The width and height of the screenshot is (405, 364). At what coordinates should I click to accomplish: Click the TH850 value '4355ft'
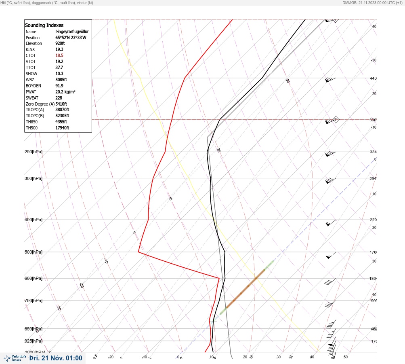click(x=61, y=122)
